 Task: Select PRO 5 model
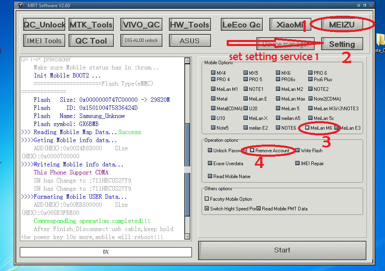pyautogui.click(x=246, y=80)
